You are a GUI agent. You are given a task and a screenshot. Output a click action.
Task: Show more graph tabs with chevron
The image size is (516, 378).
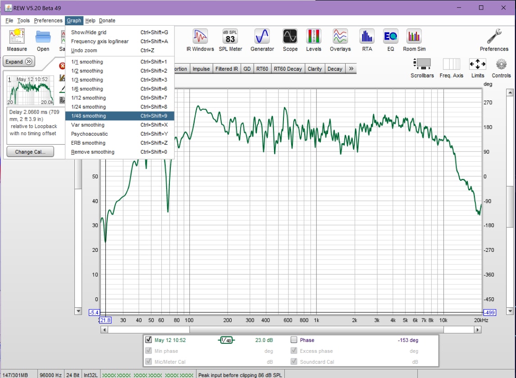[x=351, y=68]
